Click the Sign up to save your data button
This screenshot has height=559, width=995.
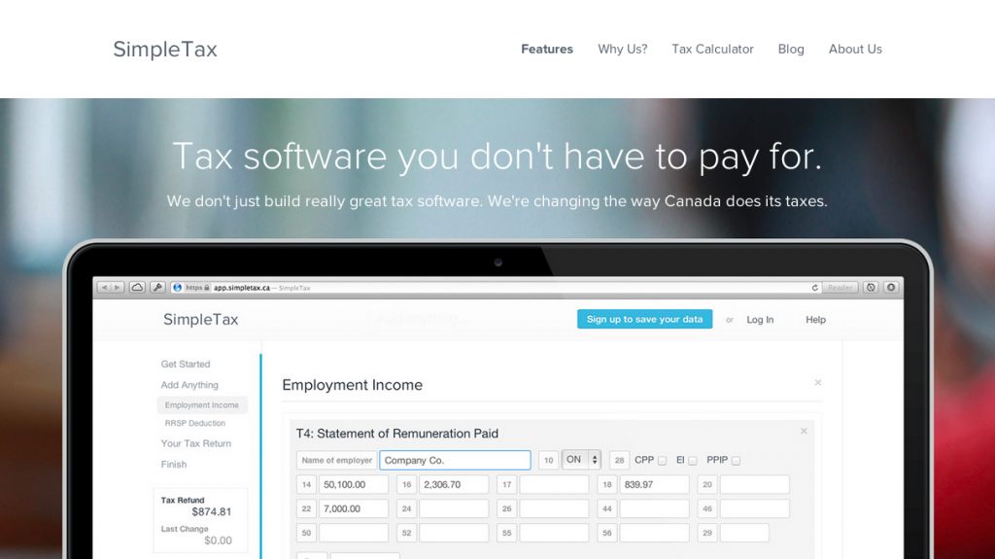click(644, 319)
